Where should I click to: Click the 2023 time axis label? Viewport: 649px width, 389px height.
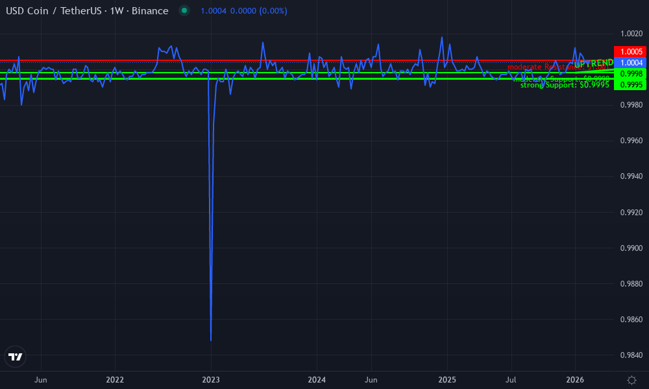pyautogui.click(x=211, y=380)
